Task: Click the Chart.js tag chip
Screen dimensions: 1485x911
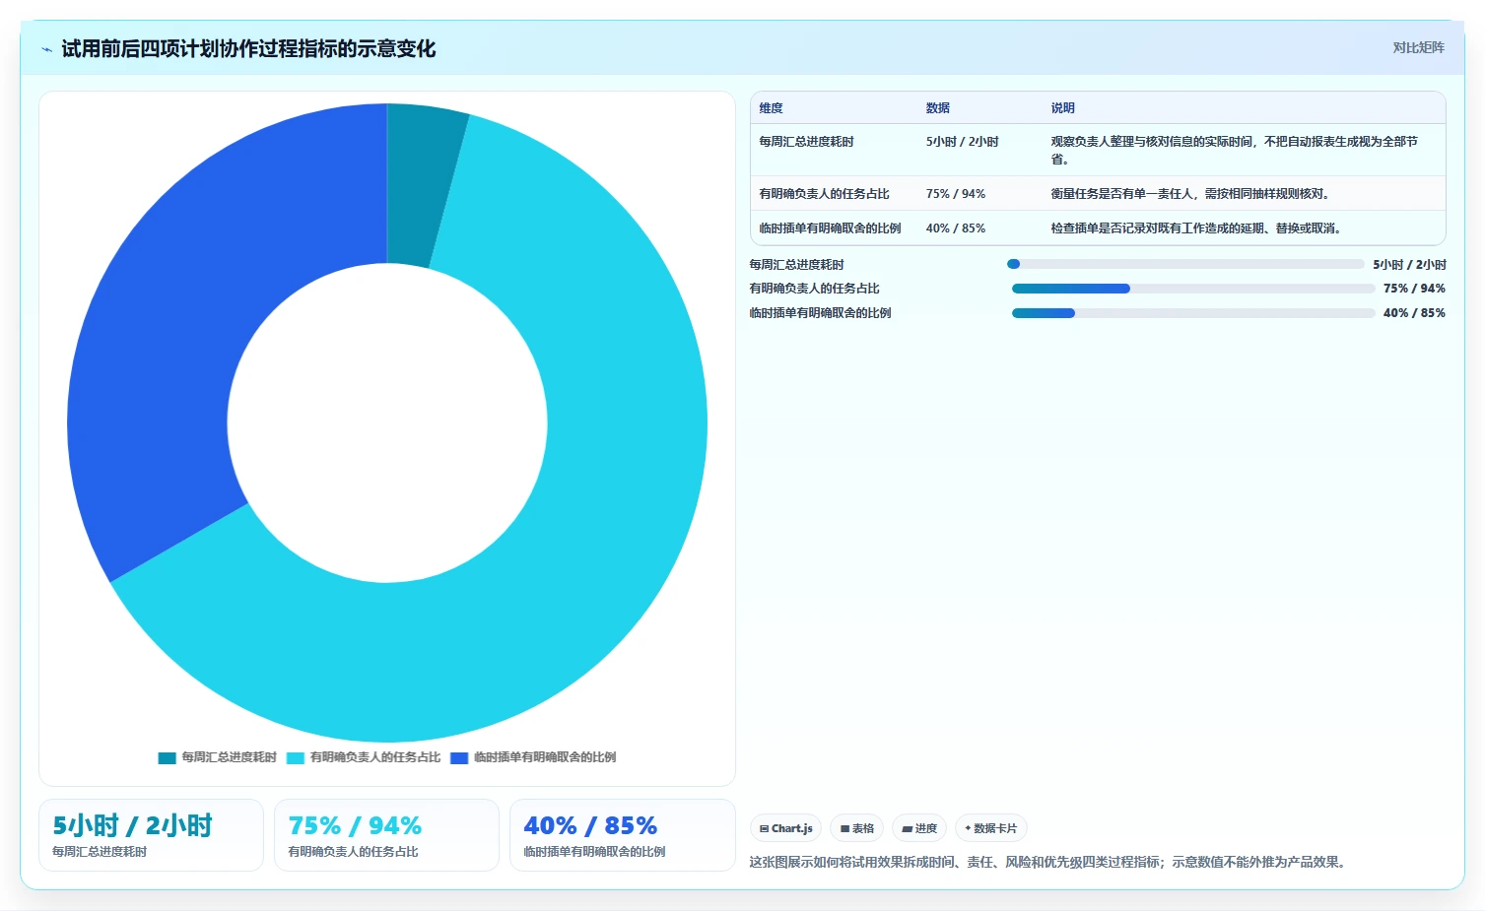Action: click(x=785, y=828)
